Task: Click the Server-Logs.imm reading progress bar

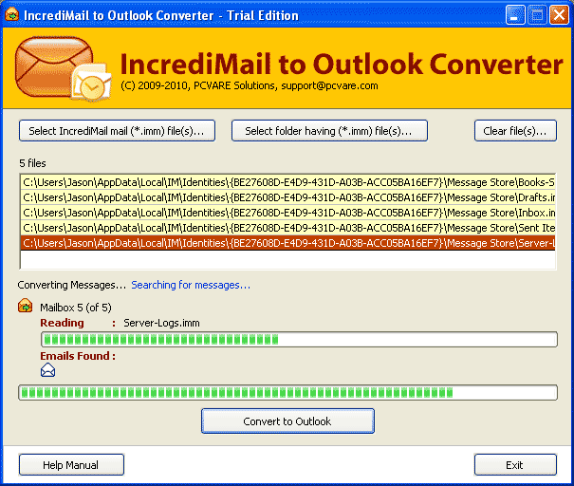Action: pos(299,340)
